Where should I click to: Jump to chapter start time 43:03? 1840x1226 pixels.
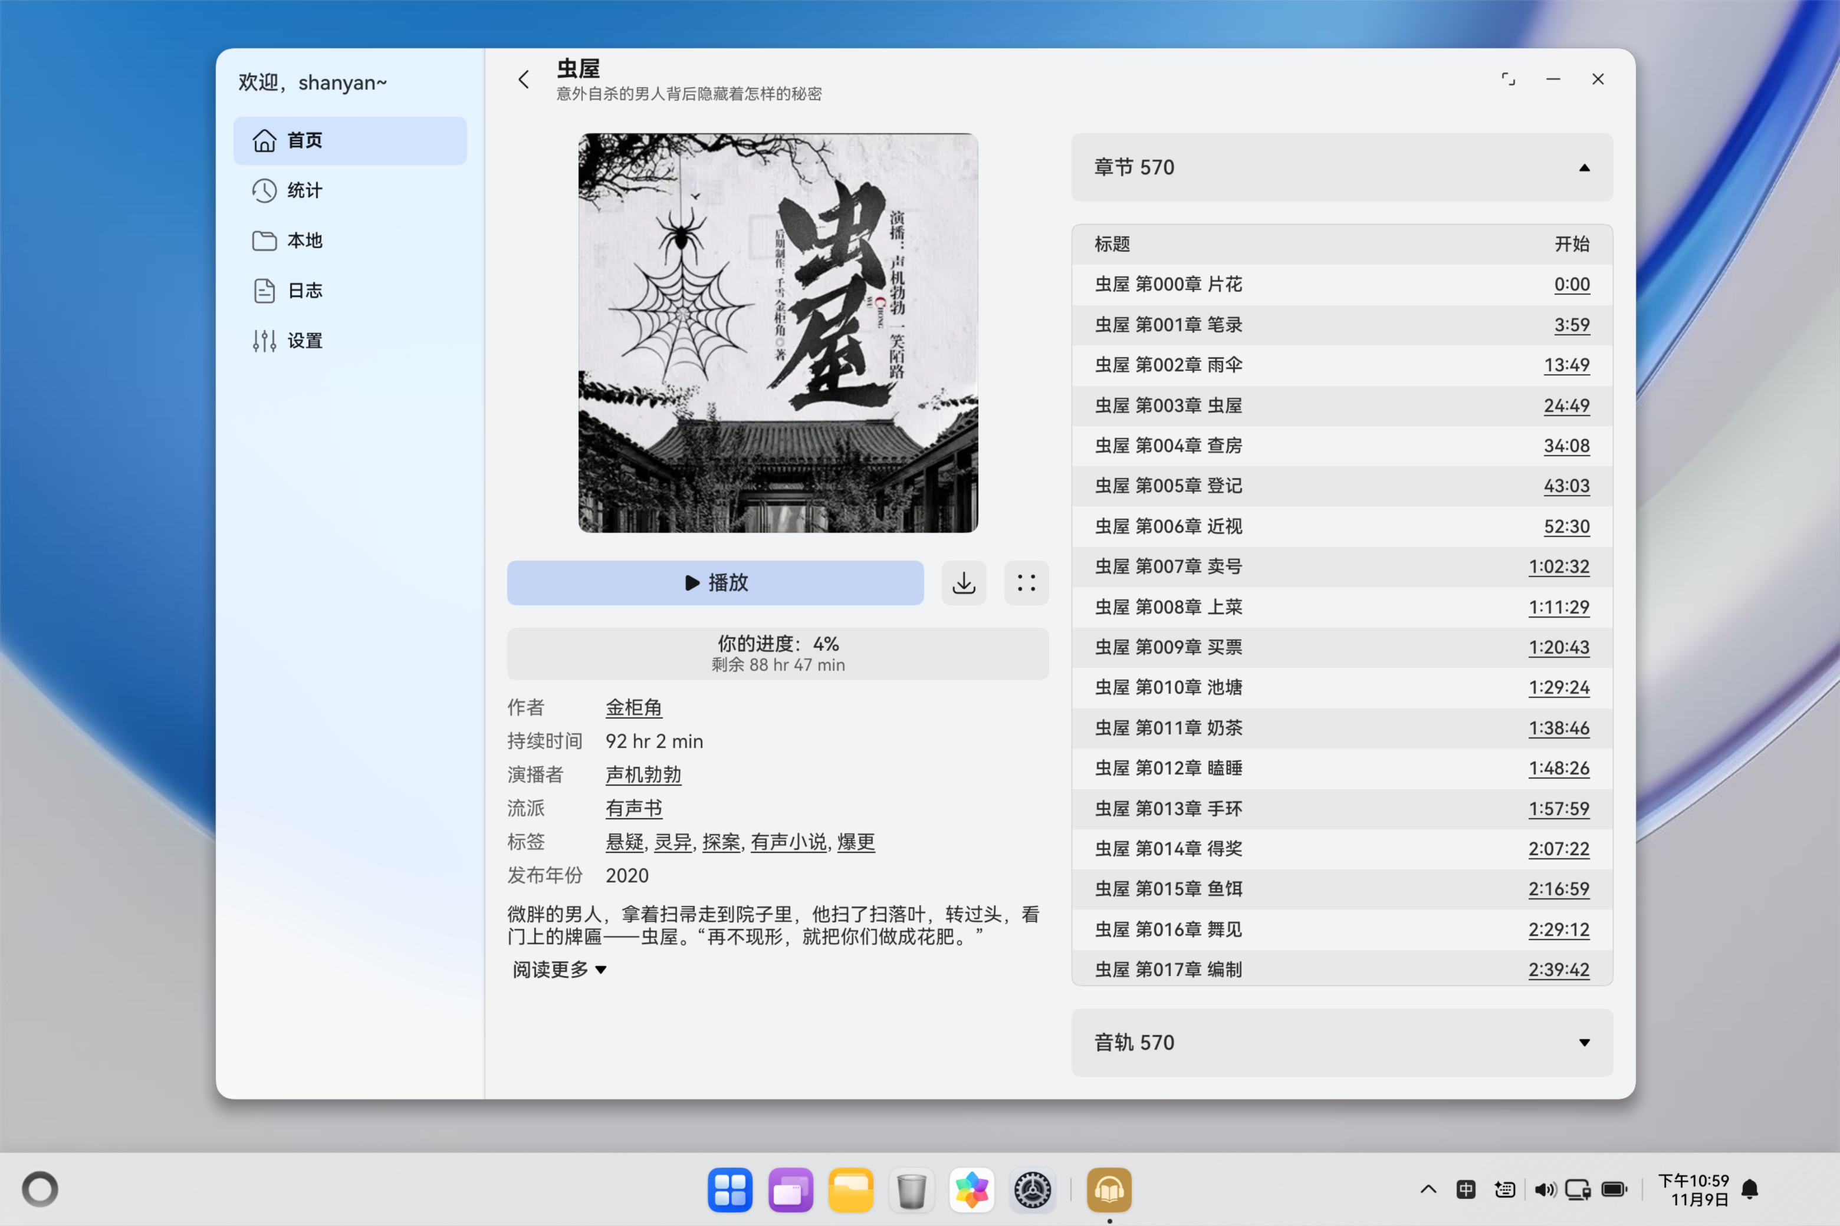(x=1566, y=486)
